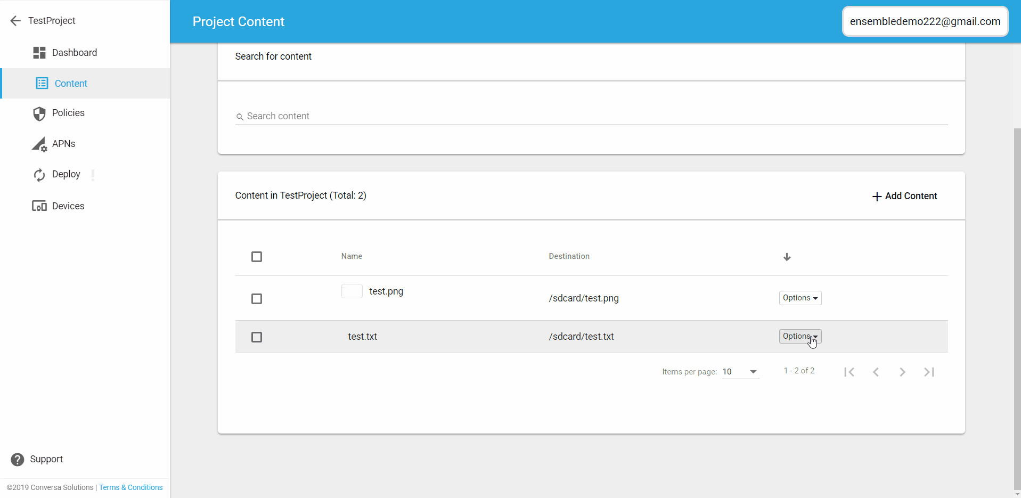
Task: Open the Dashboard icon in sidebar
Action: (39, 53)
